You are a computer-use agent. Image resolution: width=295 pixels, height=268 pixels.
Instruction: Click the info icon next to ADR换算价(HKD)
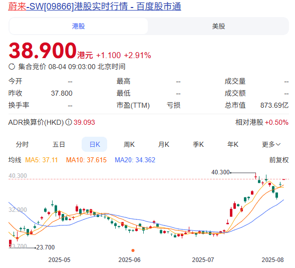[x=69, y=122]
